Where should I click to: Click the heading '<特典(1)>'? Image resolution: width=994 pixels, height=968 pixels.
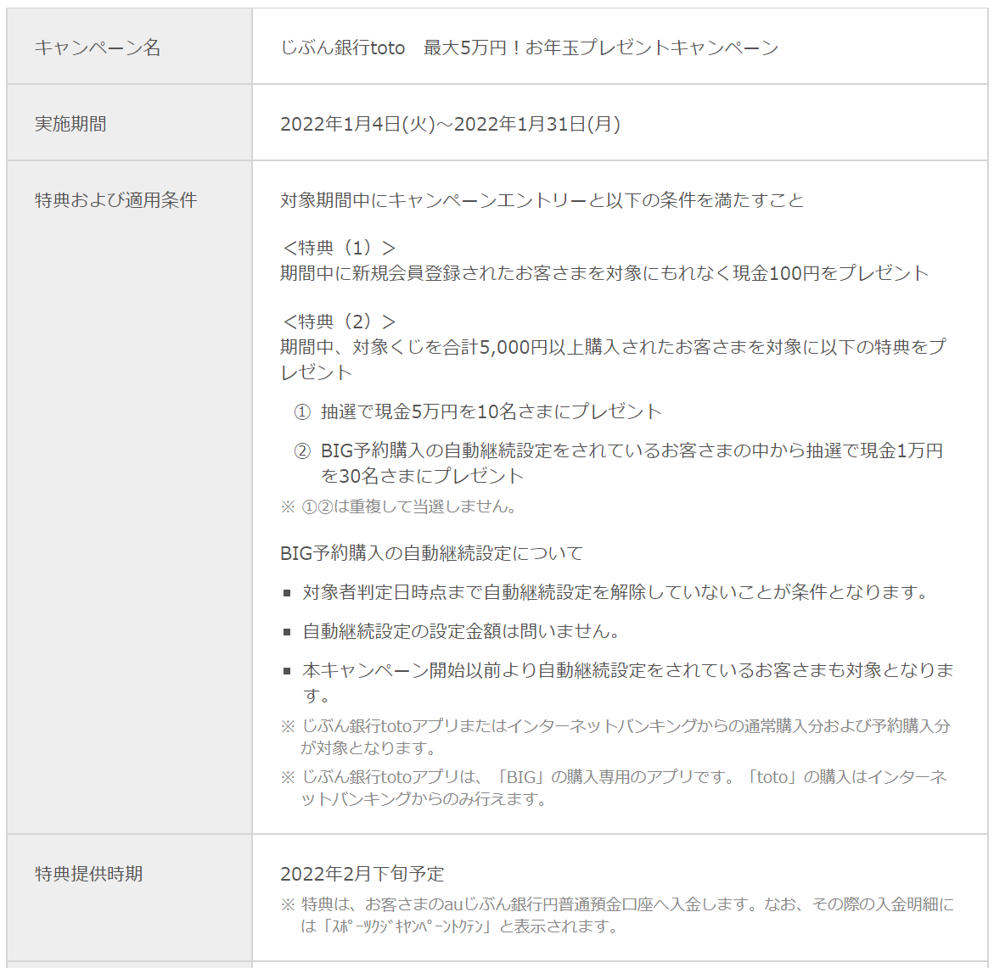click(340, 248)
